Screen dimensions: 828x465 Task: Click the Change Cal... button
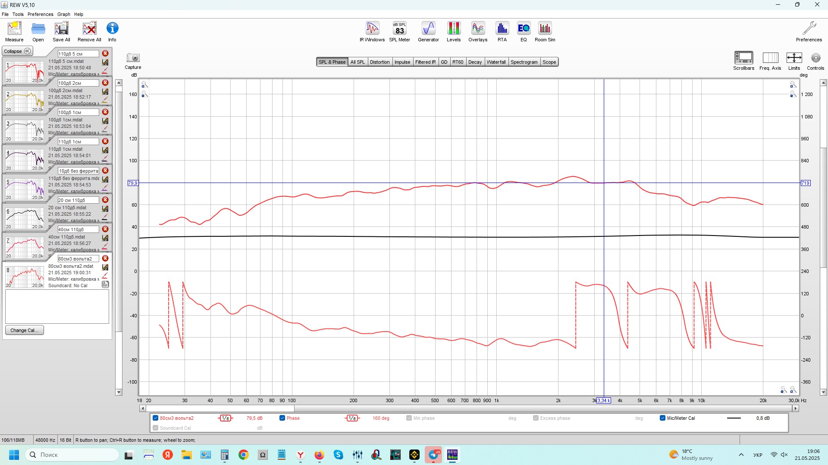pos(24,330)
